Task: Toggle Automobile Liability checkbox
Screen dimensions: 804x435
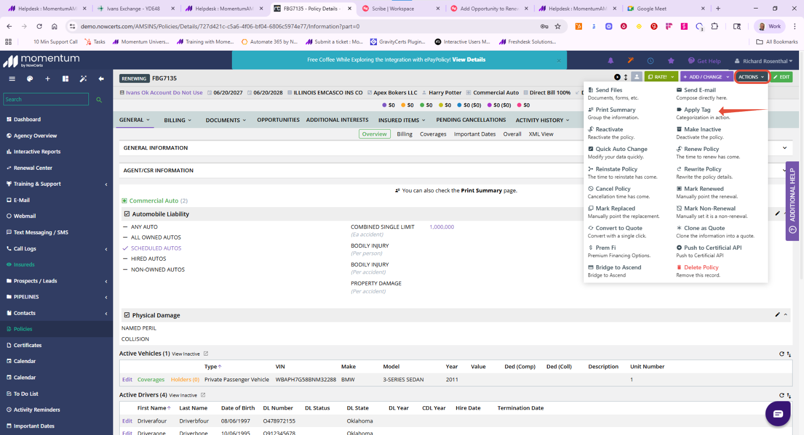Action: (127, 214)
